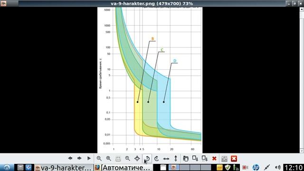
Task: Save the current image
Action: tap(195, 158)
